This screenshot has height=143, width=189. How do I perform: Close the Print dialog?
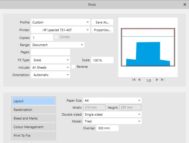184,4
